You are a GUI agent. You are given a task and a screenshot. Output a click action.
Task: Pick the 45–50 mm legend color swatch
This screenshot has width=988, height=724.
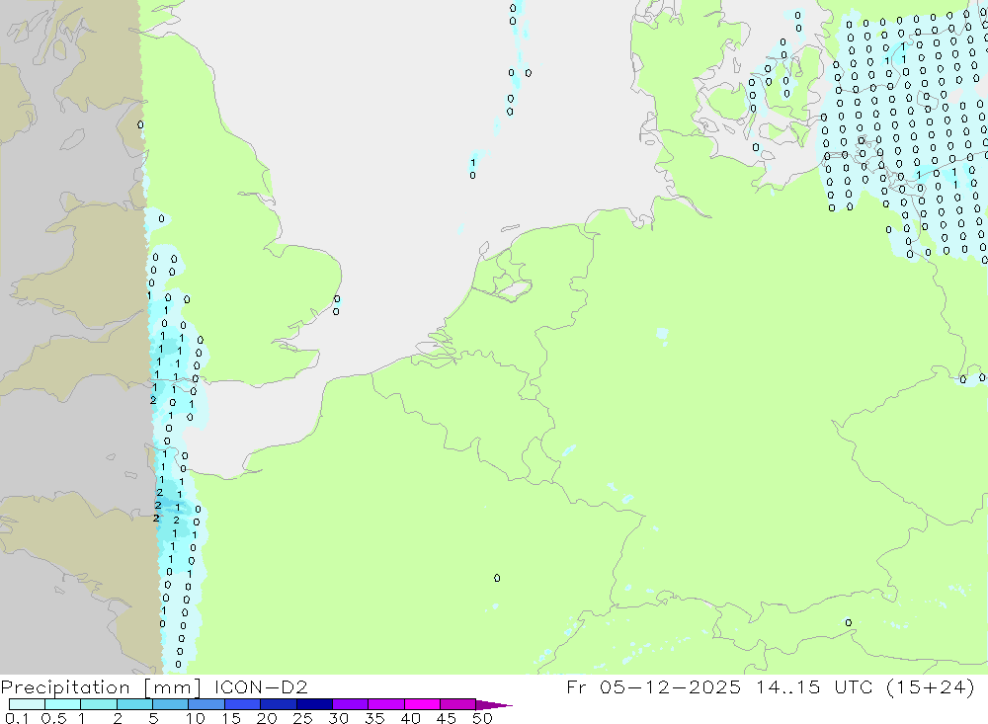coord(458,704)
